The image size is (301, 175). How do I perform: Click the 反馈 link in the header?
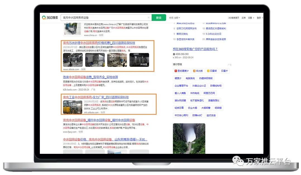click(243, 18)
